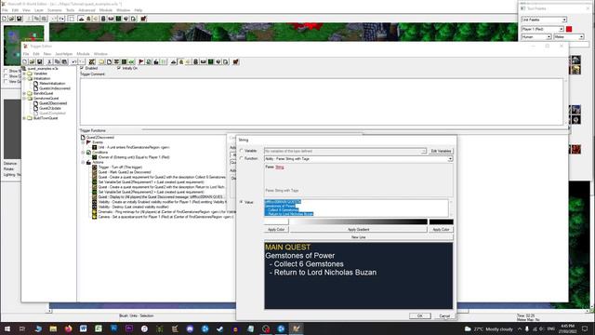Open Module menu in Trigger Editor

click(83, 54)
